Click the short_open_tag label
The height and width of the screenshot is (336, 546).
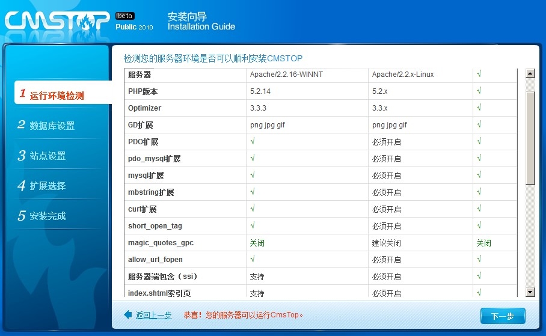coord(155,226)
